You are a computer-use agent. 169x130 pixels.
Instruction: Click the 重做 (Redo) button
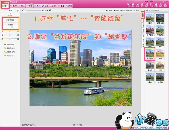click(x=116, y=10)
